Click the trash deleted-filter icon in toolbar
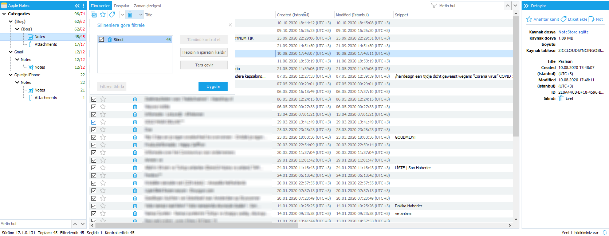 (x=130, y=15)
